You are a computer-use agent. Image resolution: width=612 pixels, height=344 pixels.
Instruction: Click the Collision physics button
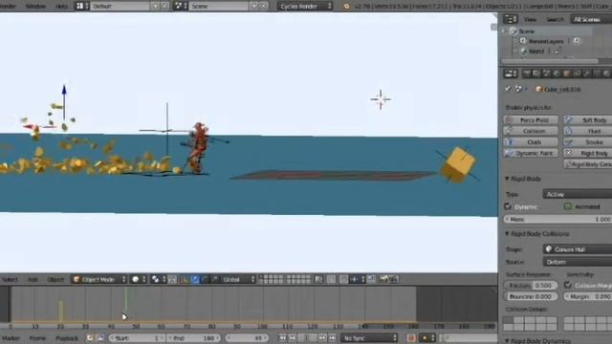point(531,131)
